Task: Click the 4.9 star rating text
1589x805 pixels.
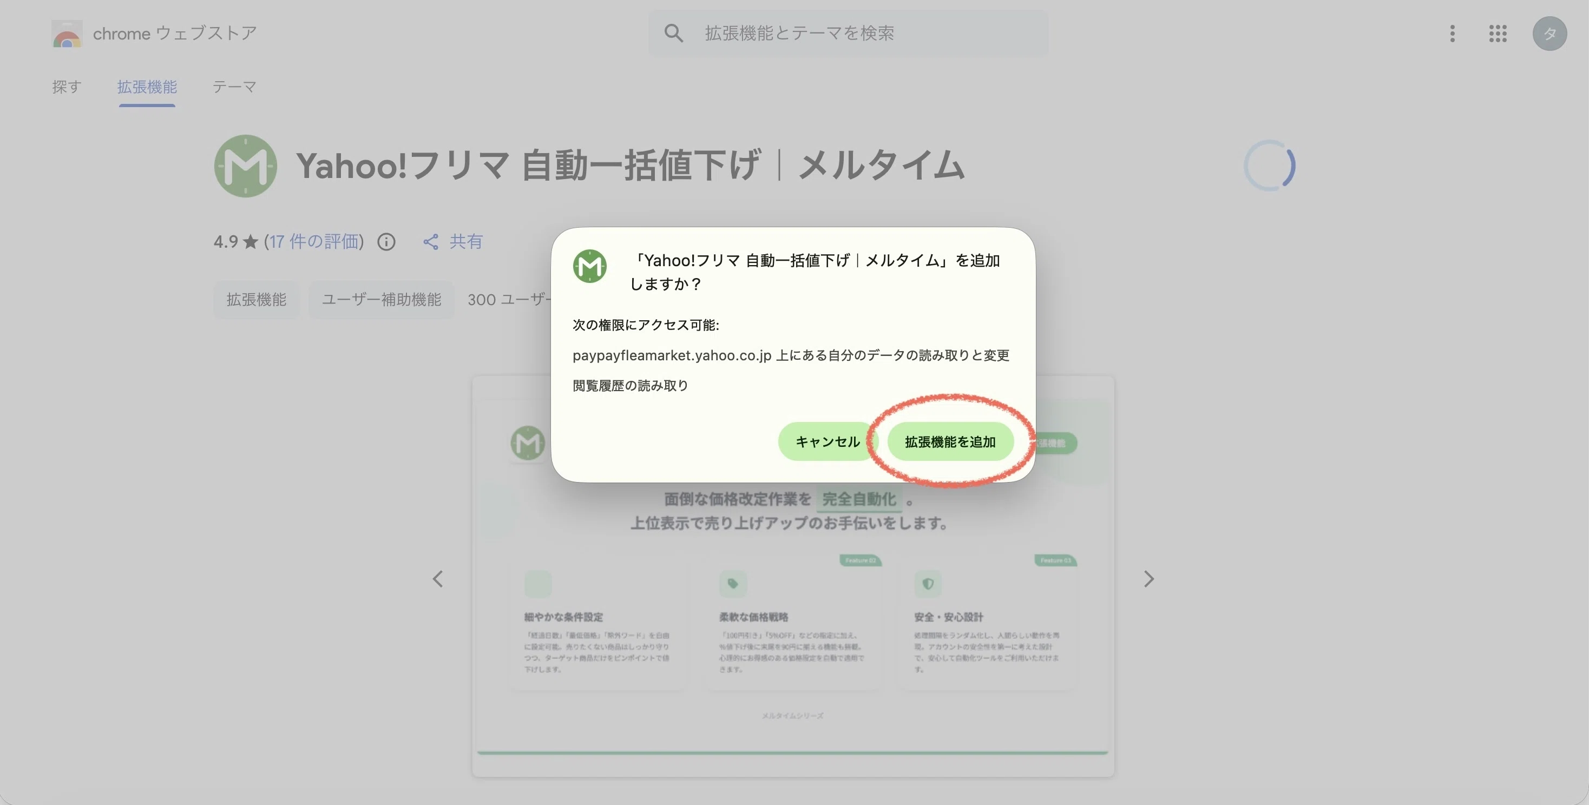Action: [235, 242]
